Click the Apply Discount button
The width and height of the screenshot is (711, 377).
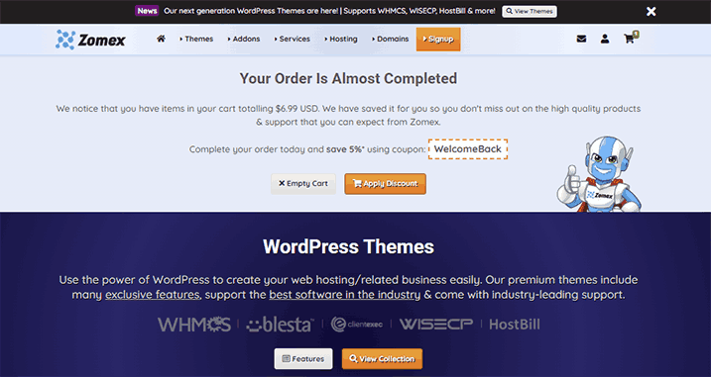tap(385, 184)
